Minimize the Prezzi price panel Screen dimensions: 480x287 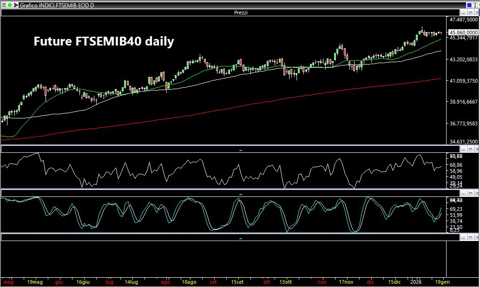pyautogui.click(x=463, y=13)
